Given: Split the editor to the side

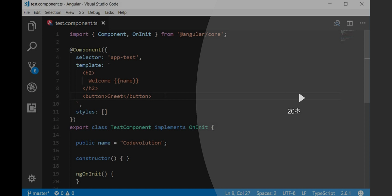Looking at the screenshot, I should 350,23.
